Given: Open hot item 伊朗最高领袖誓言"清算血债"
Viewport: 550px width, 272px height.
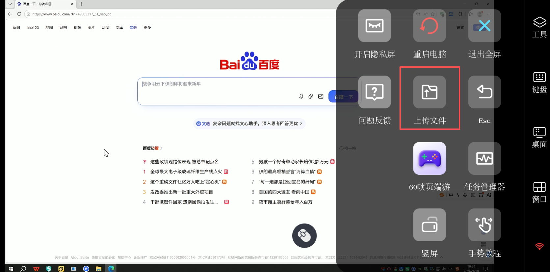Looking at the screenshot, I should 287,172.
